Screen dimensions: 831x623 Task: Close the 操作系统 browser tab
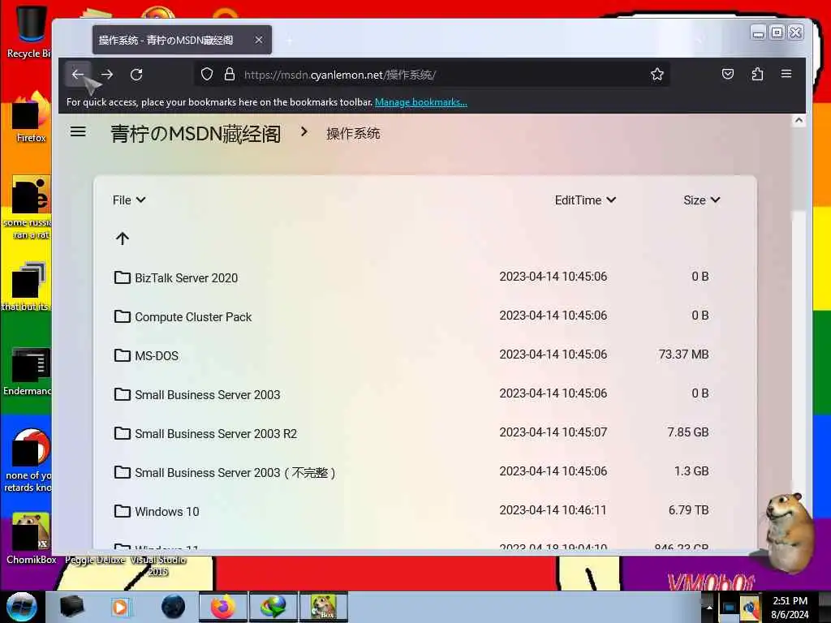[259, 40]
